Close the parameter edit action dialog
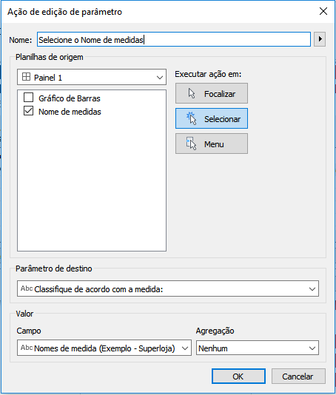 pyautogui.click(x=323, y=11)
